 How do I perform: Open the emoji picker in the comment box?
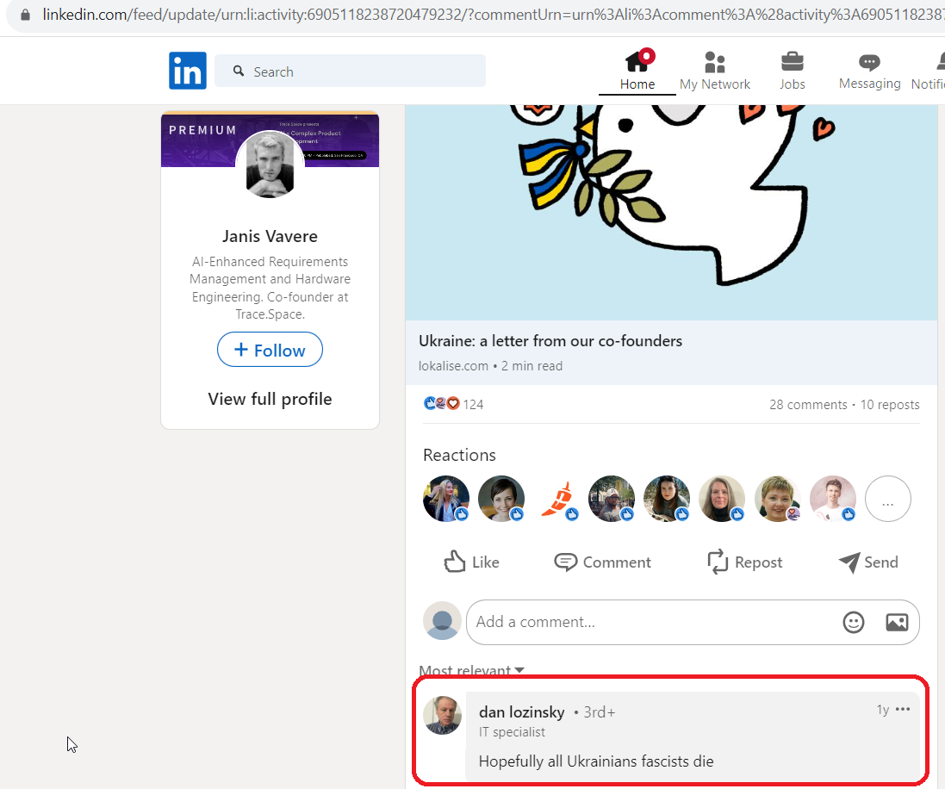tap(854, 622)
